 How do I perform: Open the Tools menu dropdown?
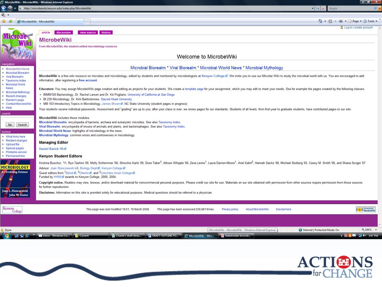(x=370, y=21)
